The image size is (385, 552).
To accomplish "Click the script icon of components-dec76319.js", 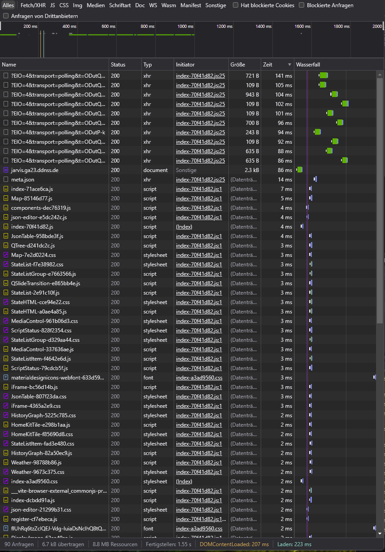I will pyautogui.click(x=6, y=208).
